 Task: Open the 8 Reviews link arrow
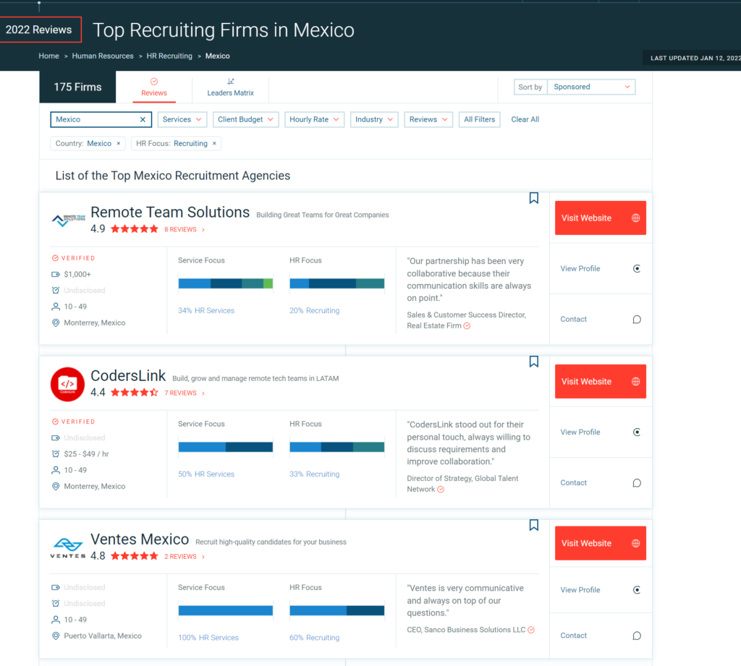point(203,229)
